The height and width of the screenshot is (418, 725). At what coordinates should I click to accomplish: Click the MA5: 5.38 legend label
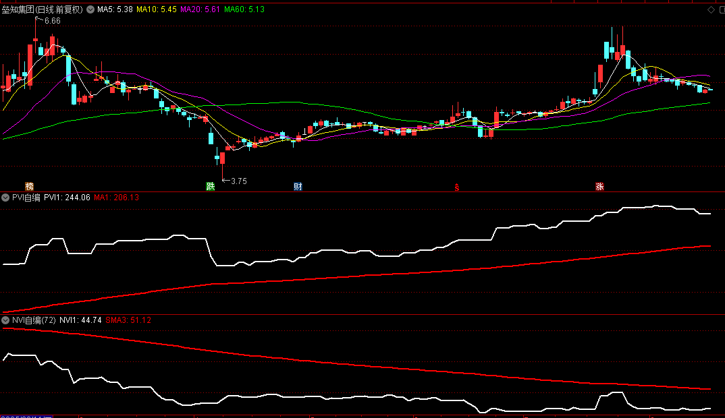115,9
